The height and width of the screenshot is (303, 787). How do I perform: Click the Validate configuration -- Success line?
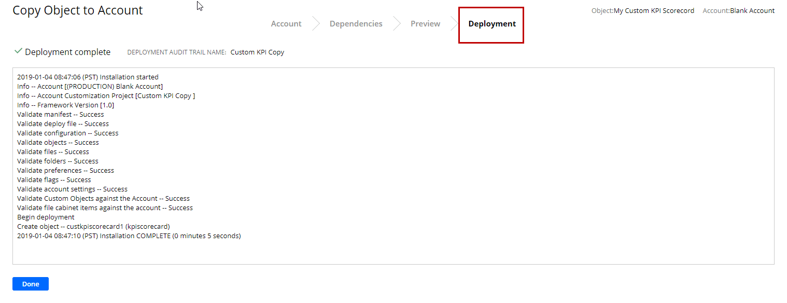point(67,133)
